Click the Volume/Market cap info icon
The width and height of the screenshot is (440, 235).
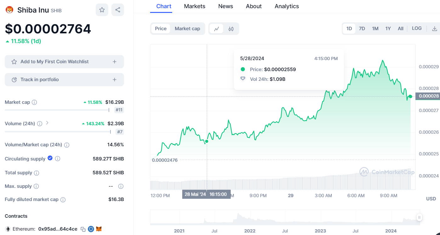67,145
